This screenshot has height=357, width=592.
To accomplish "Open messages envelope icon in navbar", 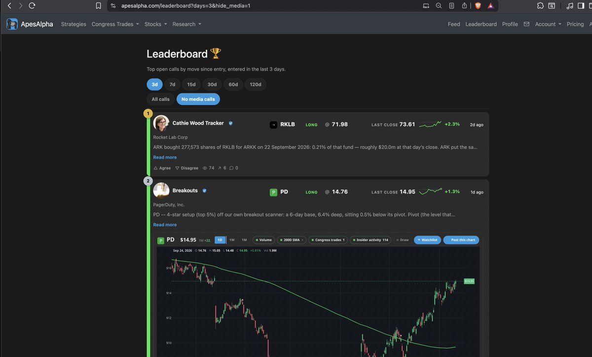I will pyautogui.click(x=526, y=24).
